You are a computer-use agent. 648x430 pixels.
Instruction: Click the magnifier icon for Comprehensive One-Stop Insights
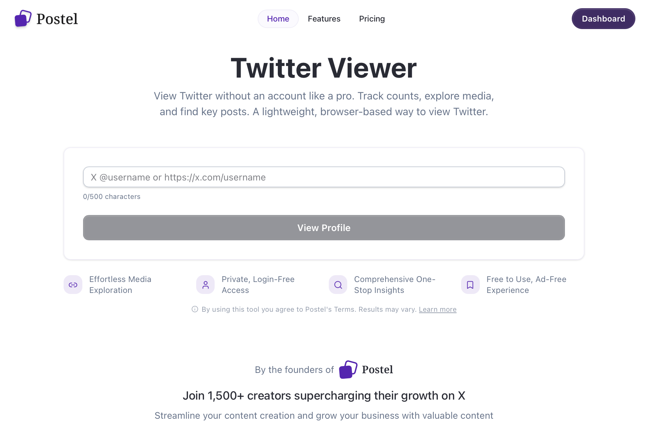(x=338, y=284)
